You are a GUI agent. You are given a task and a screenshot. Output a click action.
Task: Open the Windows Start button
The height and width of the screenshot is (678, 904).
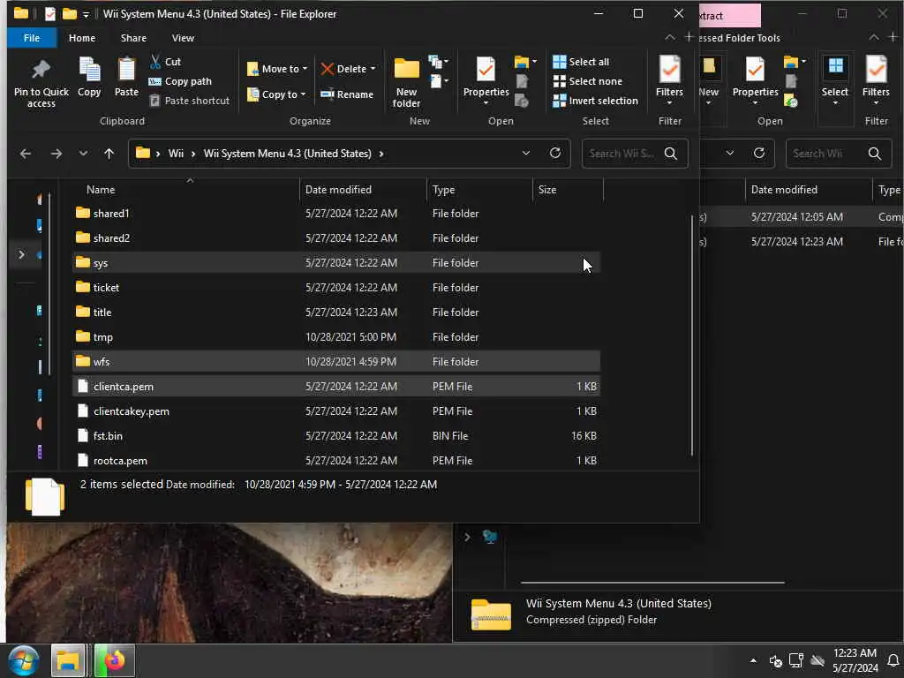click(x=24, y=660)
